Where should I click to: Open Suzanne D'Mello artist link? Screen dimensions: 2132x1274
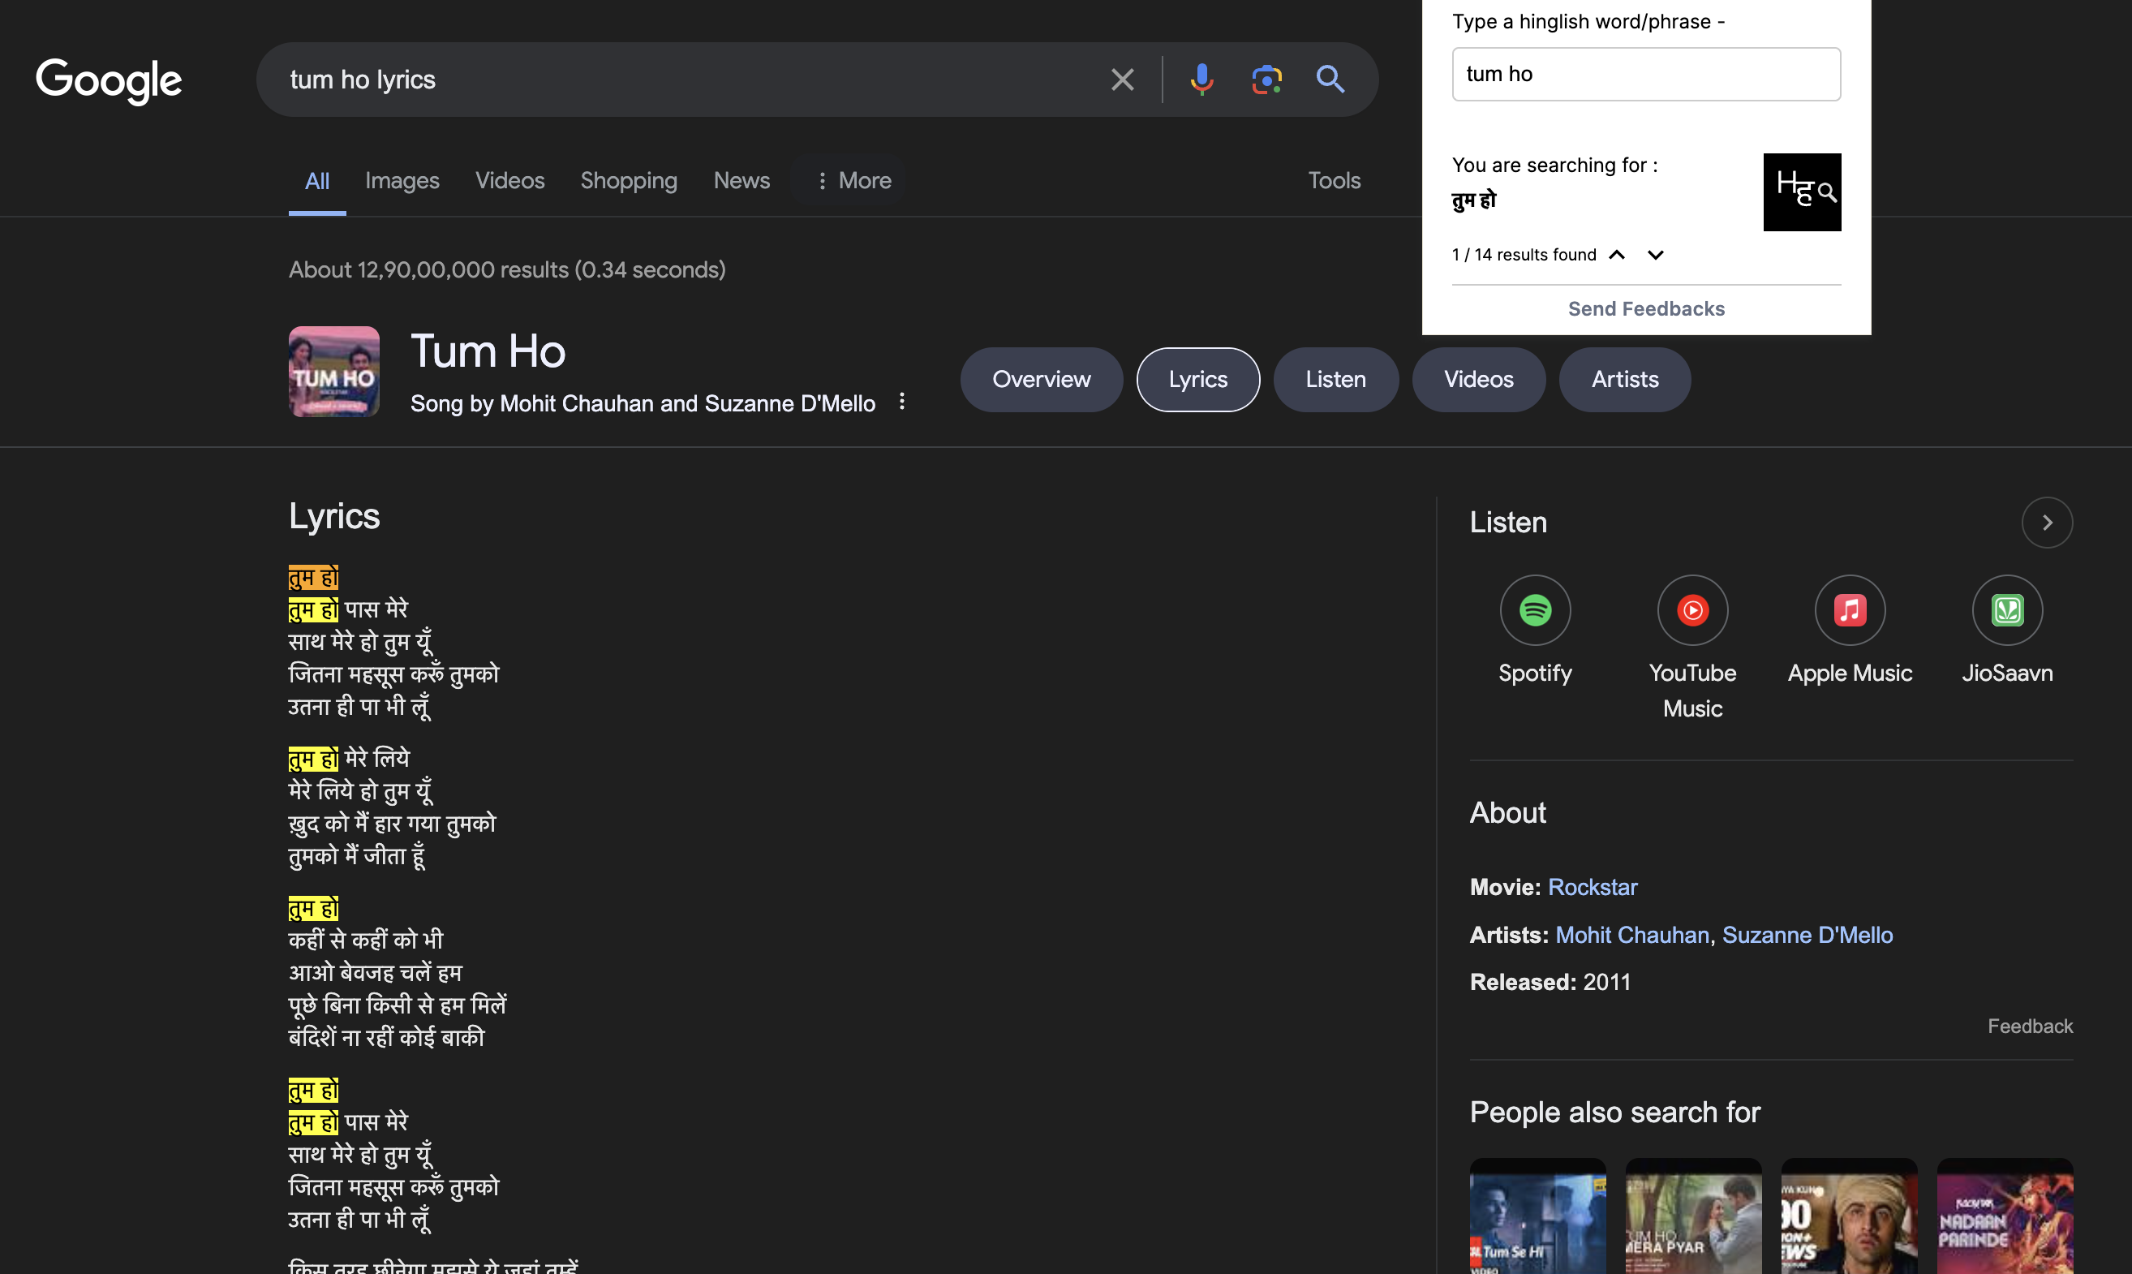pos(1807,935)
